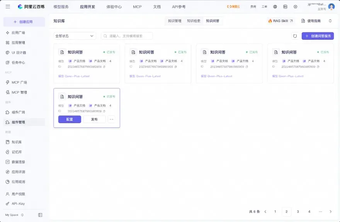Toggle the expand/collapse arrows beside 使用指南
Image resolution: width=340 pixels, height=222 pixels.
[330, 21]
